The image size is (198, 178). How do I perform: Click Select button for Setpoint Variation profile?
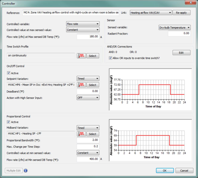93,85
